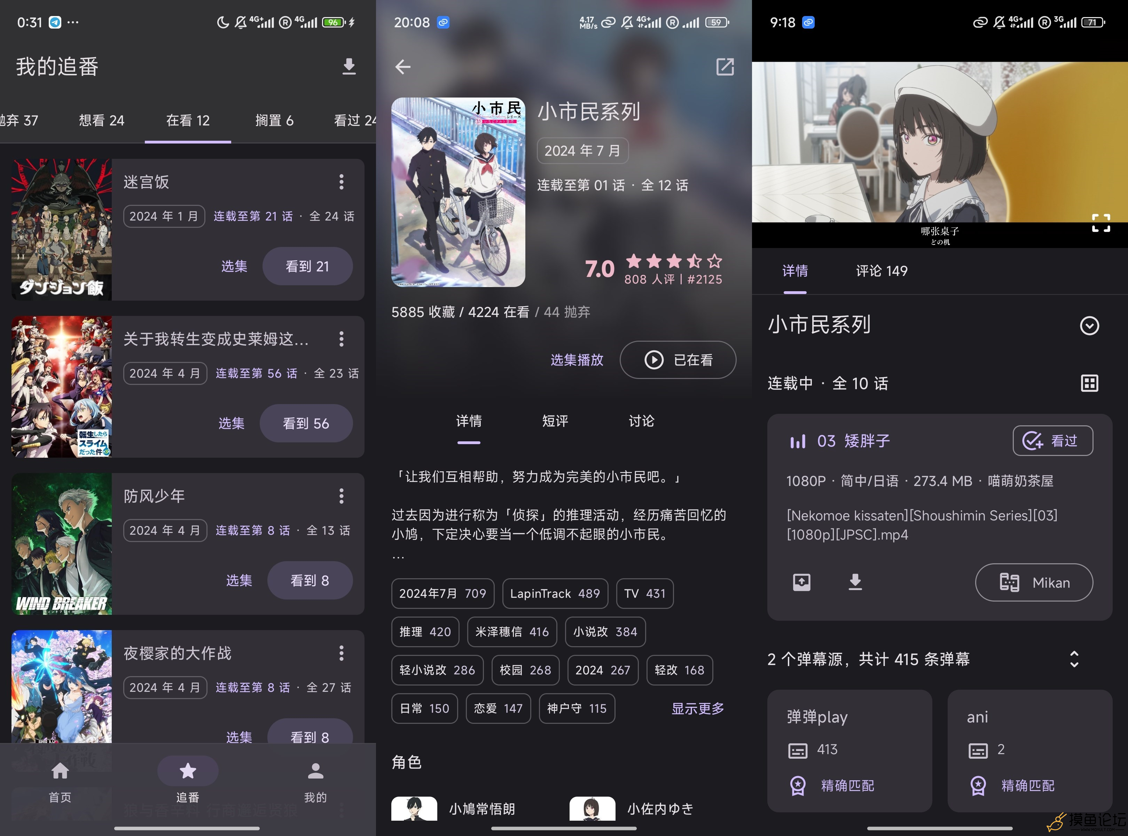Select the 详情 tab under 小市民系列 info
1128x836 pixels.
pyautogui.click(x=469, y=421)
